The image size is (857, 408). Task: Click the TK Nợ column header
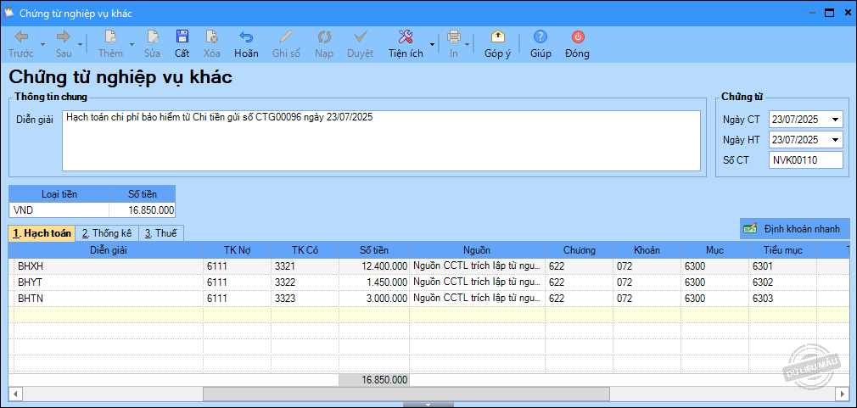click(238, 249)
